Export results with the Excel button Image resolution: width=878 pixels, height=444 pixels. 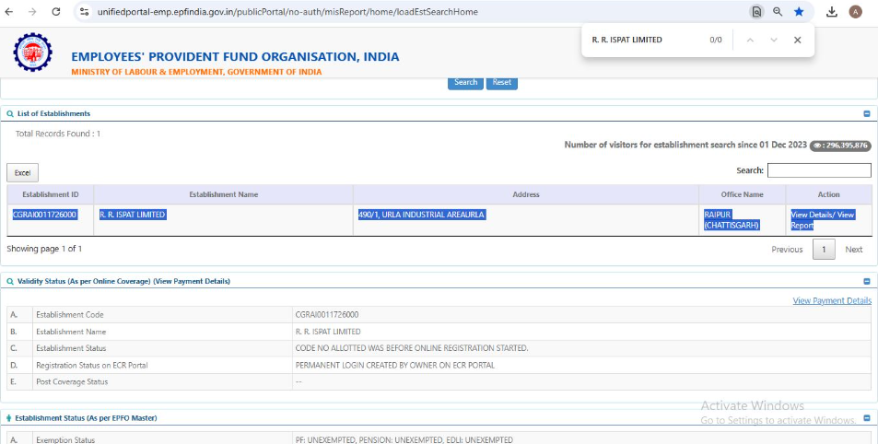[x=22, y=172]
